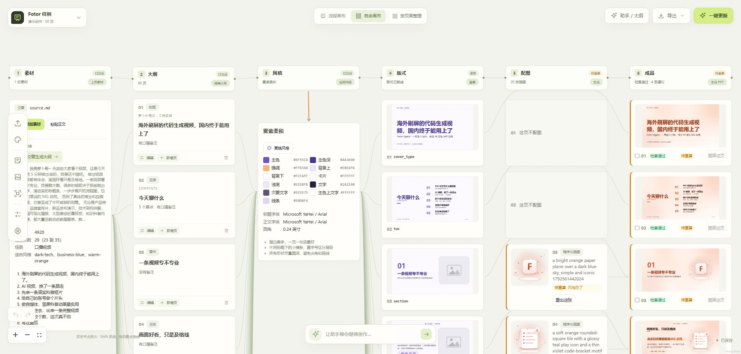Click the 强调 orange color swatch
Viewport: 741px width, 354px height.
[266, 168]
